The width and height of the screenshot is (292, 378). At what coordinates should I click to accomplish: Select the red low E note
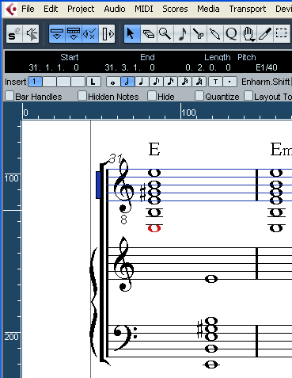(154, 228)
